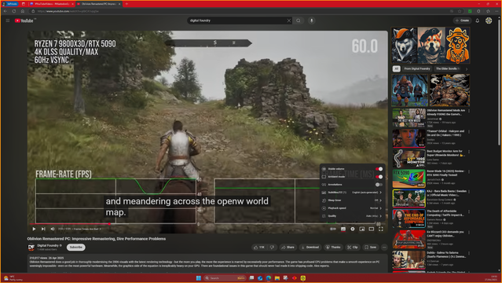Enable the Annotations toggle

pyautogui.click(x=379, y=185)
